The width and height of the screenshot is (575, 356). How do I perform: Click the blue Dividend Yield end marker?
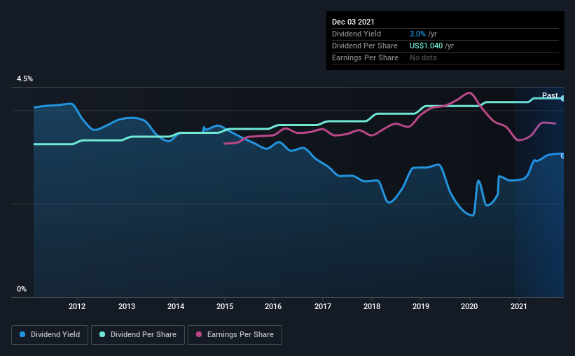(562, 156)
